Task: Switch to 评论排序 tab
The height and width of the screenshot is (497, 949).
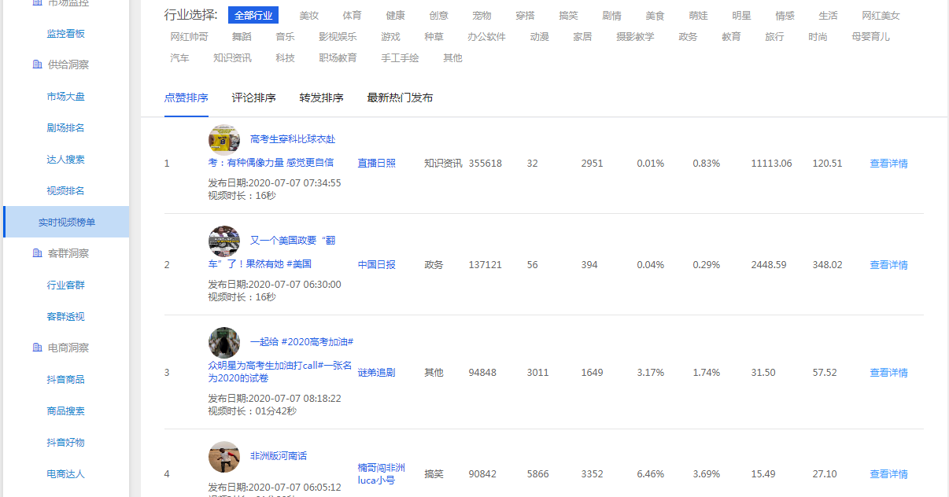Action: point(254,98)
